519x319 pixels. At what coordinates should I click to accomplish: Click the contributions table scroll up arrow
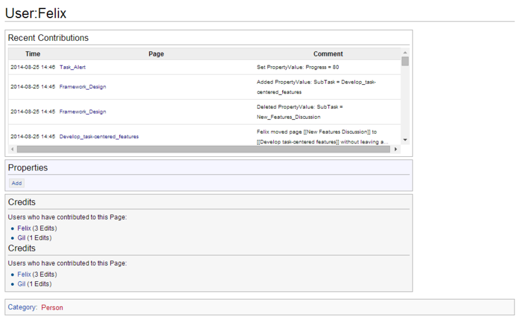(x=405, y=53)
